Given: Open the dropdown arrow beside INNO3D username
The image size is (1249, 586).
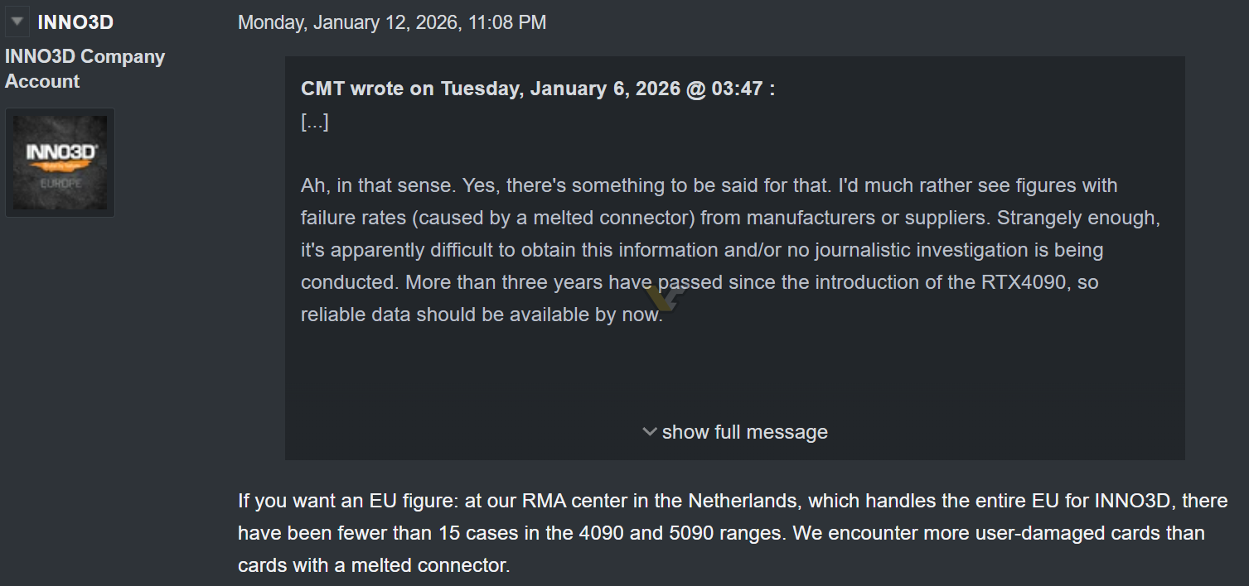Looking at the screenshot, I should coord(17,22).
